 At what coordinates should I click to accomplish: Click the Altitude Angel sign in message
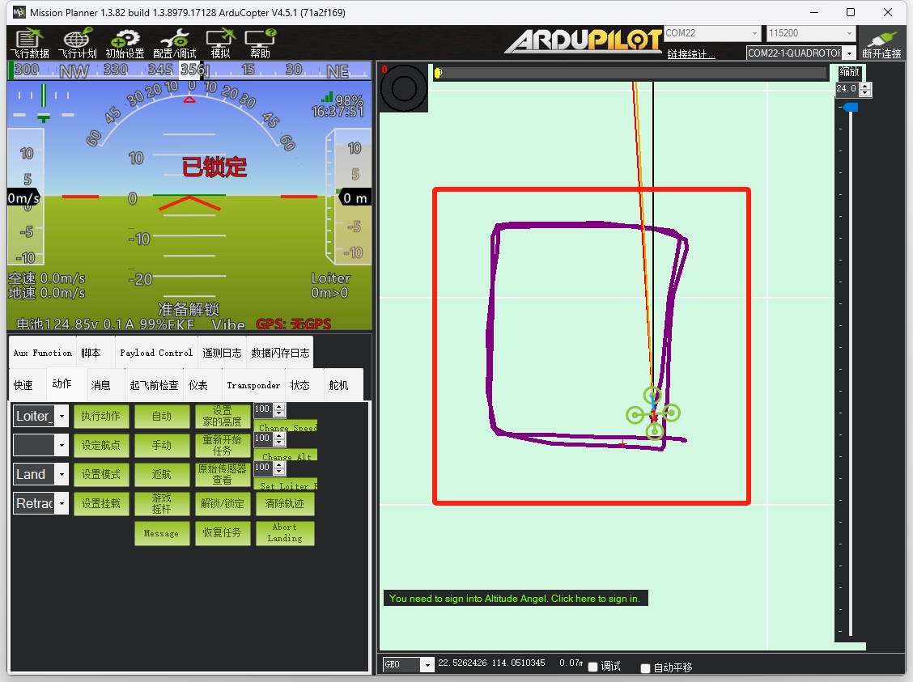(515, 598)
